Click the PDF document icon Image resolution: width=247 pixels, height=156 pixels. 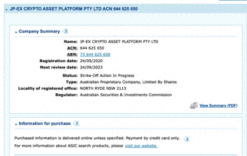click(194, 105)
